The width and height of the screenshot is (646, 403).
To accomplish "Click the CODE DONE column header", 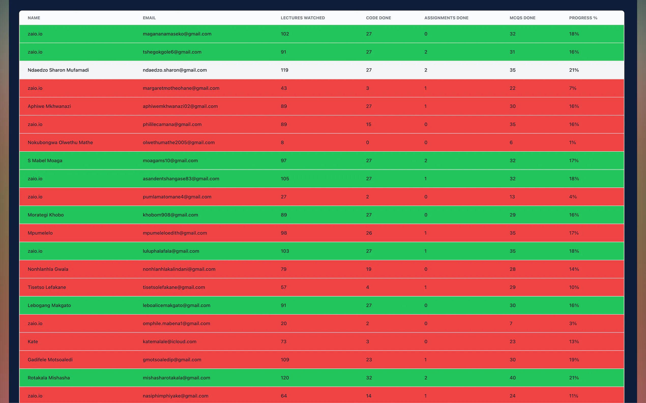I will 378,18.
